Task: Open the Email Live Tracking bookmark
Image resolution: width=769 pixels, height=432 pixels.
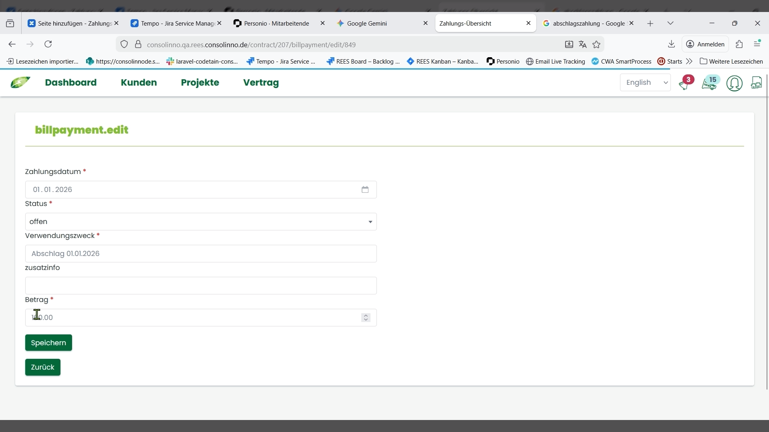Action: pos(556,61)
